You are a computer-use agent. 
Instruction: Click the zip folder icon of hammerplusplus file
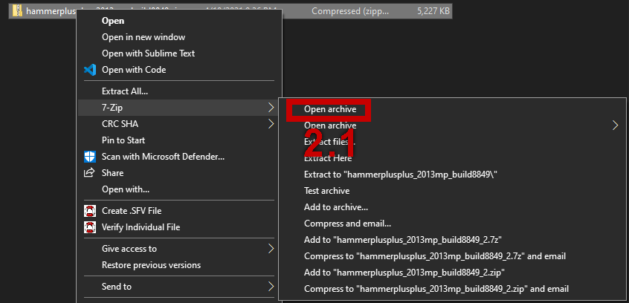click(x=17, y=11)
